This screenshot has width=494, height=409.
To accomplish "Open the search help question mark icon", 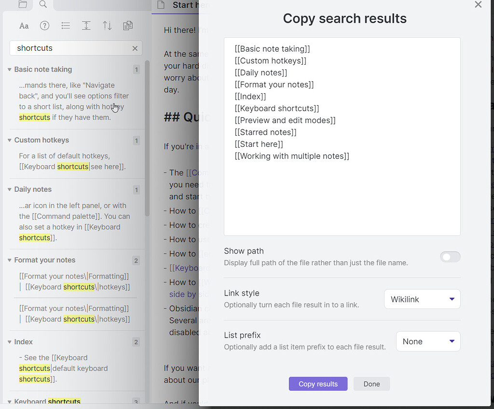I will [44, 26].
